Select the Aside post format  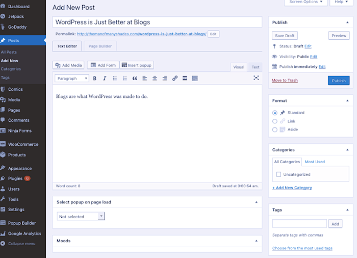[275, 130]
